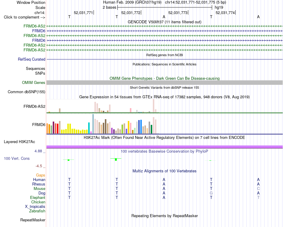Click the C base in the Mouse row

point(258,189)
